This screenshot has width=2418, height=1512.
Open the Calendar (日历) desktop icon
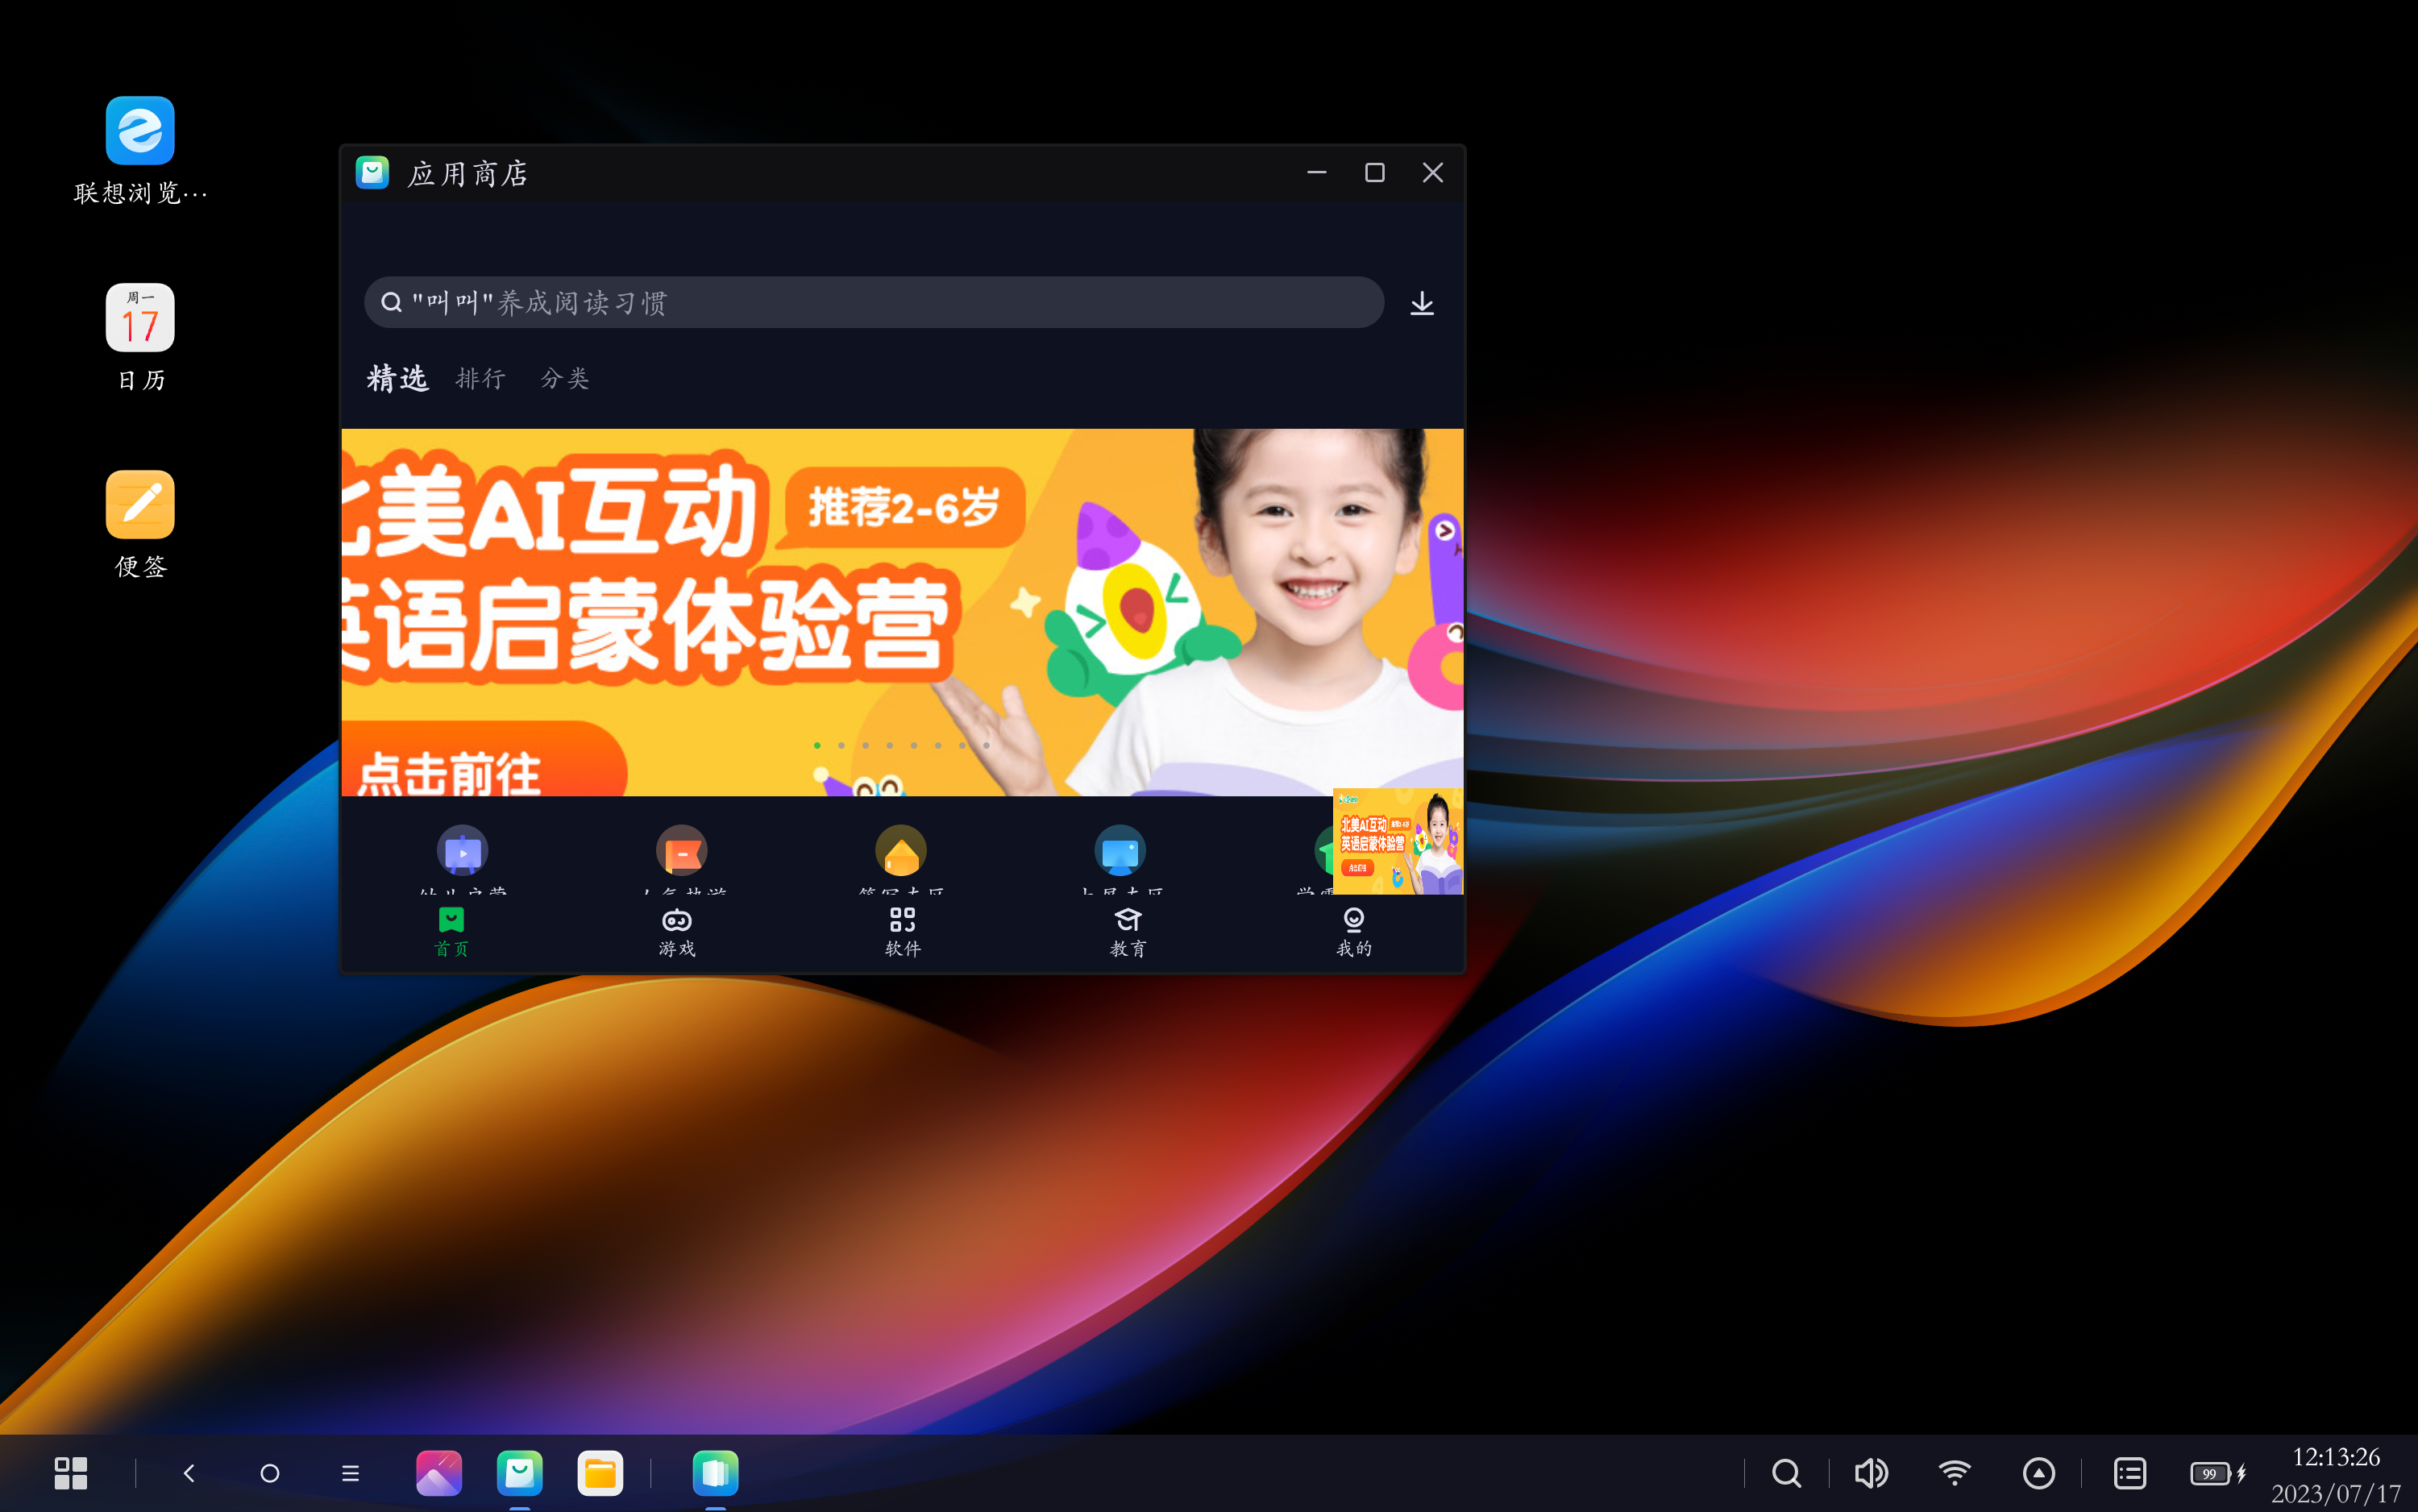pos(140,317)
